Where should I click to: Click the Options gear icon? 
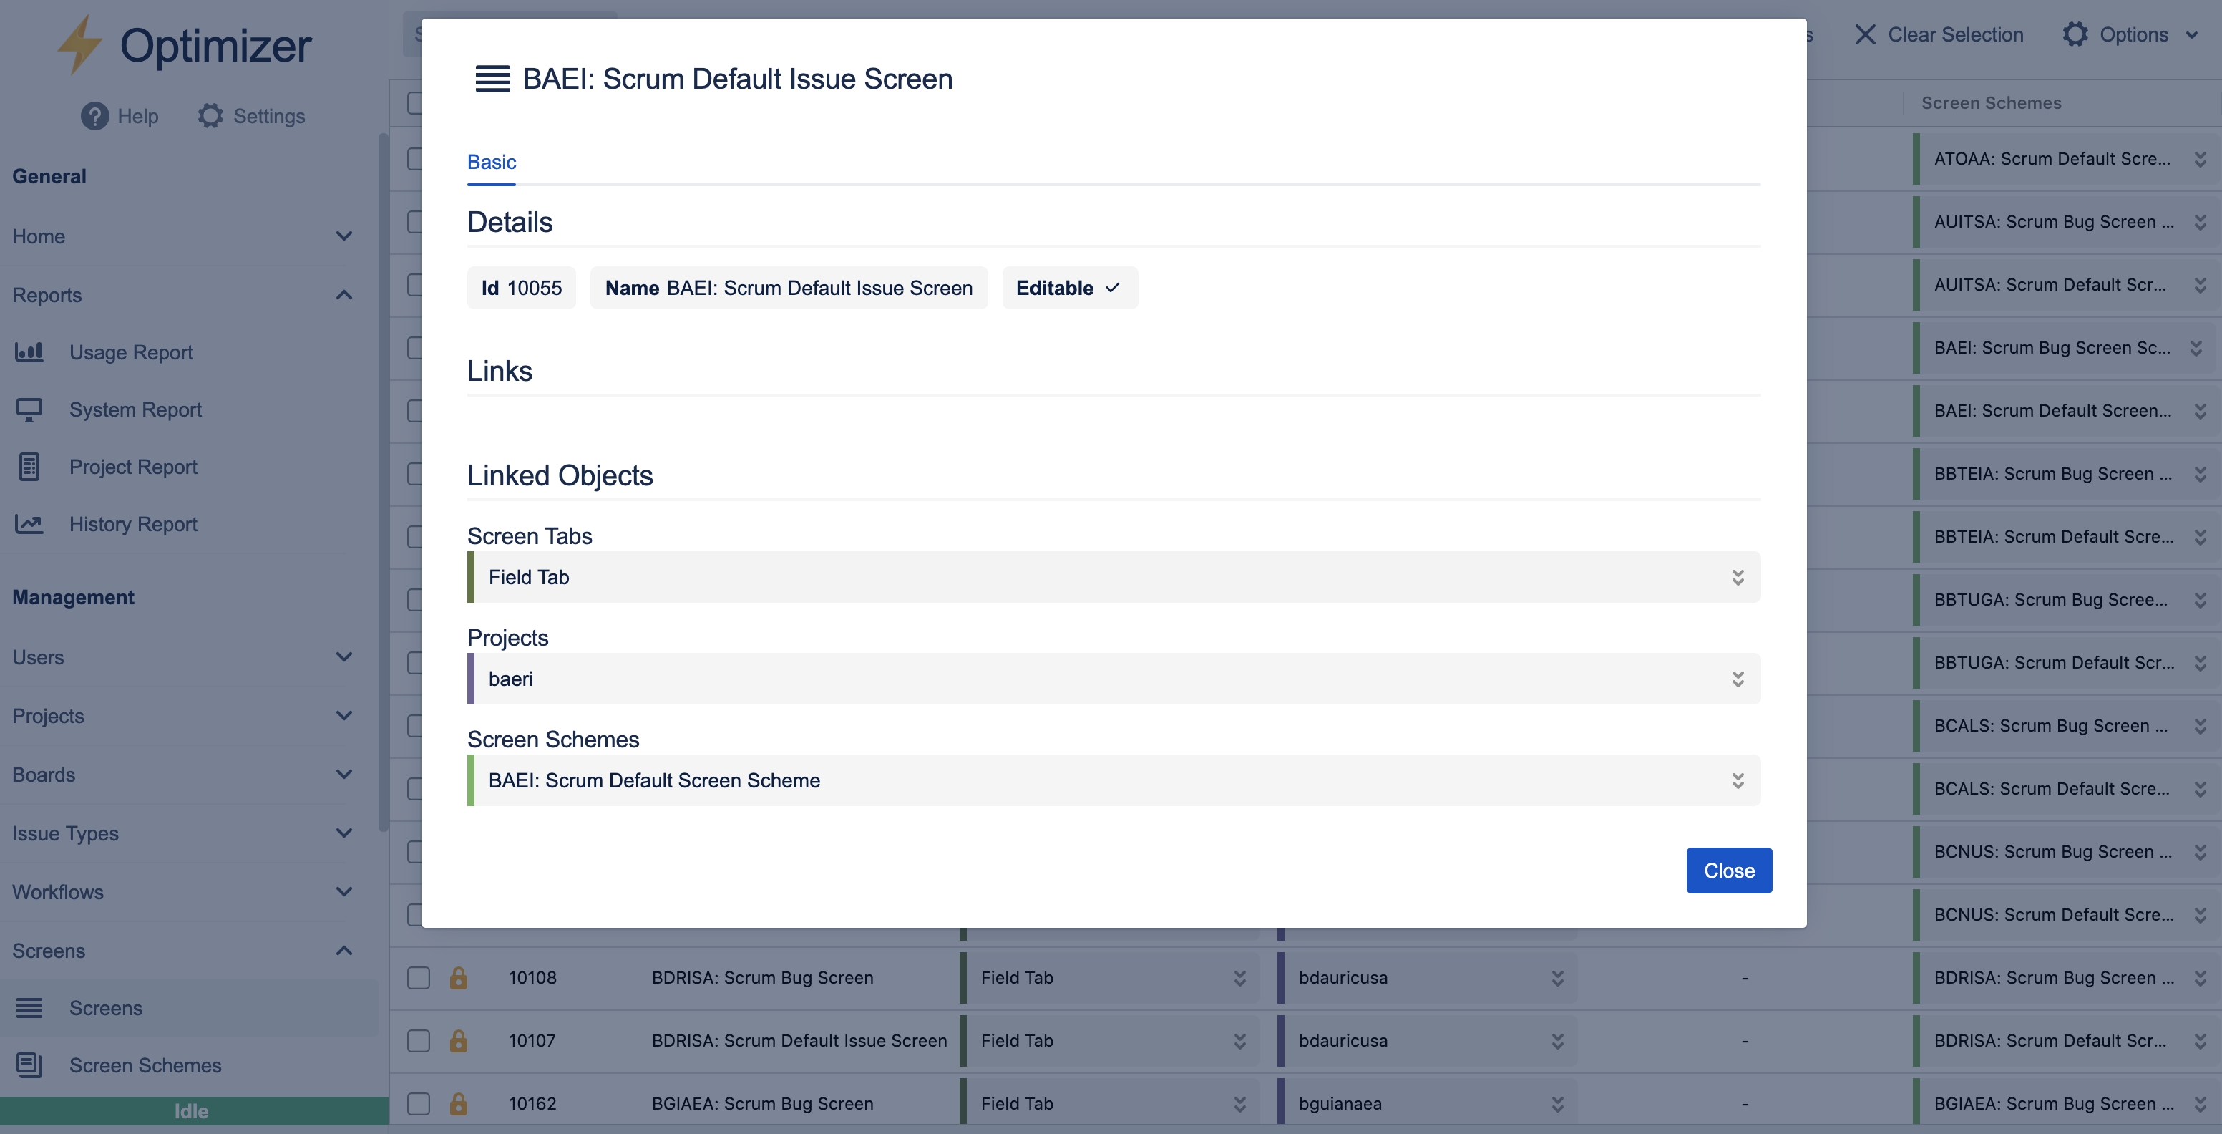coord(2075,34)
